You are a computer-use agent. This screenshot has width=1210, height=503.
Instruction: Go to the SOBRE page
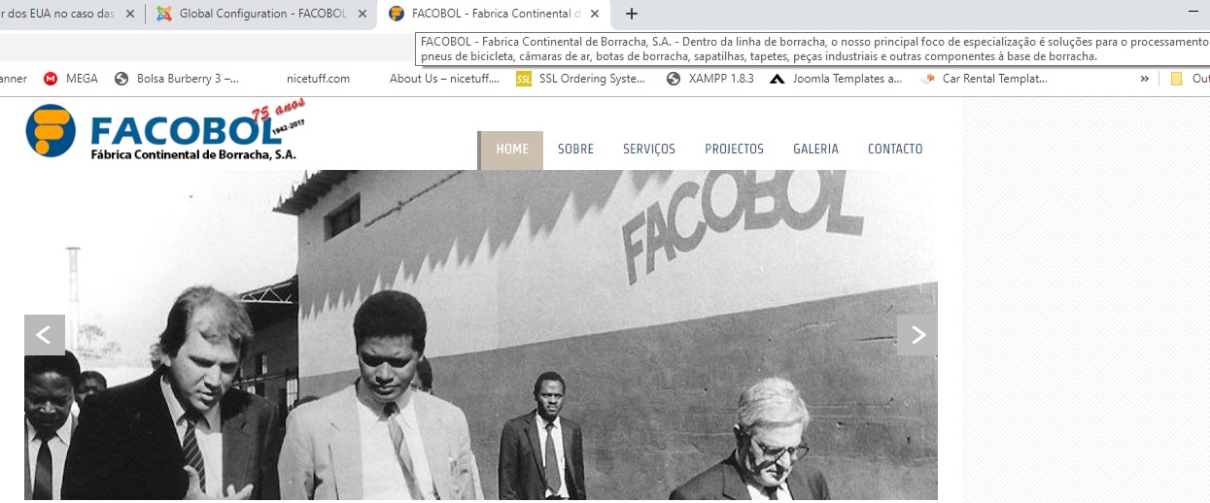(x=575, y=150)
